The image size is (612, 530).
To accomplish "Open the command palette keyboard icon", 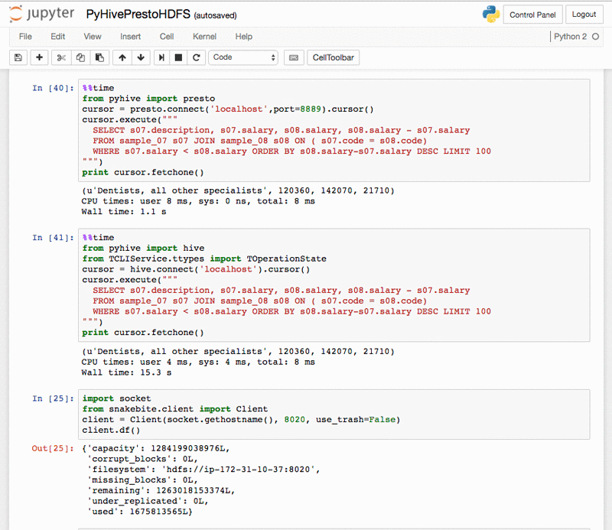I will click(x=294, y=57).
